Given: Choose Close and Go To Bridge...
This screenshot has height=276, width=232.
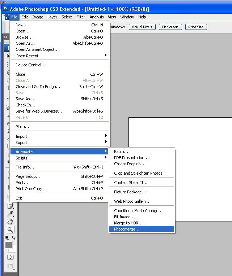Looking at the screenshot, I should (59, 87).
